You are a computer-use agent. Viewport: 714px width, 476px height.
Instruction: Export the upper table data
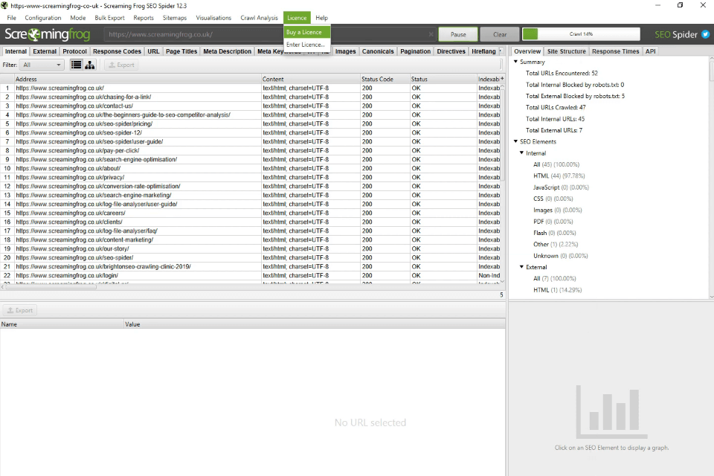(121, 65)
